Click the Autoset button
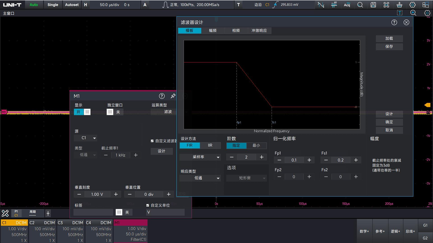The height and width of the screenshot is (243, 433). [72, 5]
